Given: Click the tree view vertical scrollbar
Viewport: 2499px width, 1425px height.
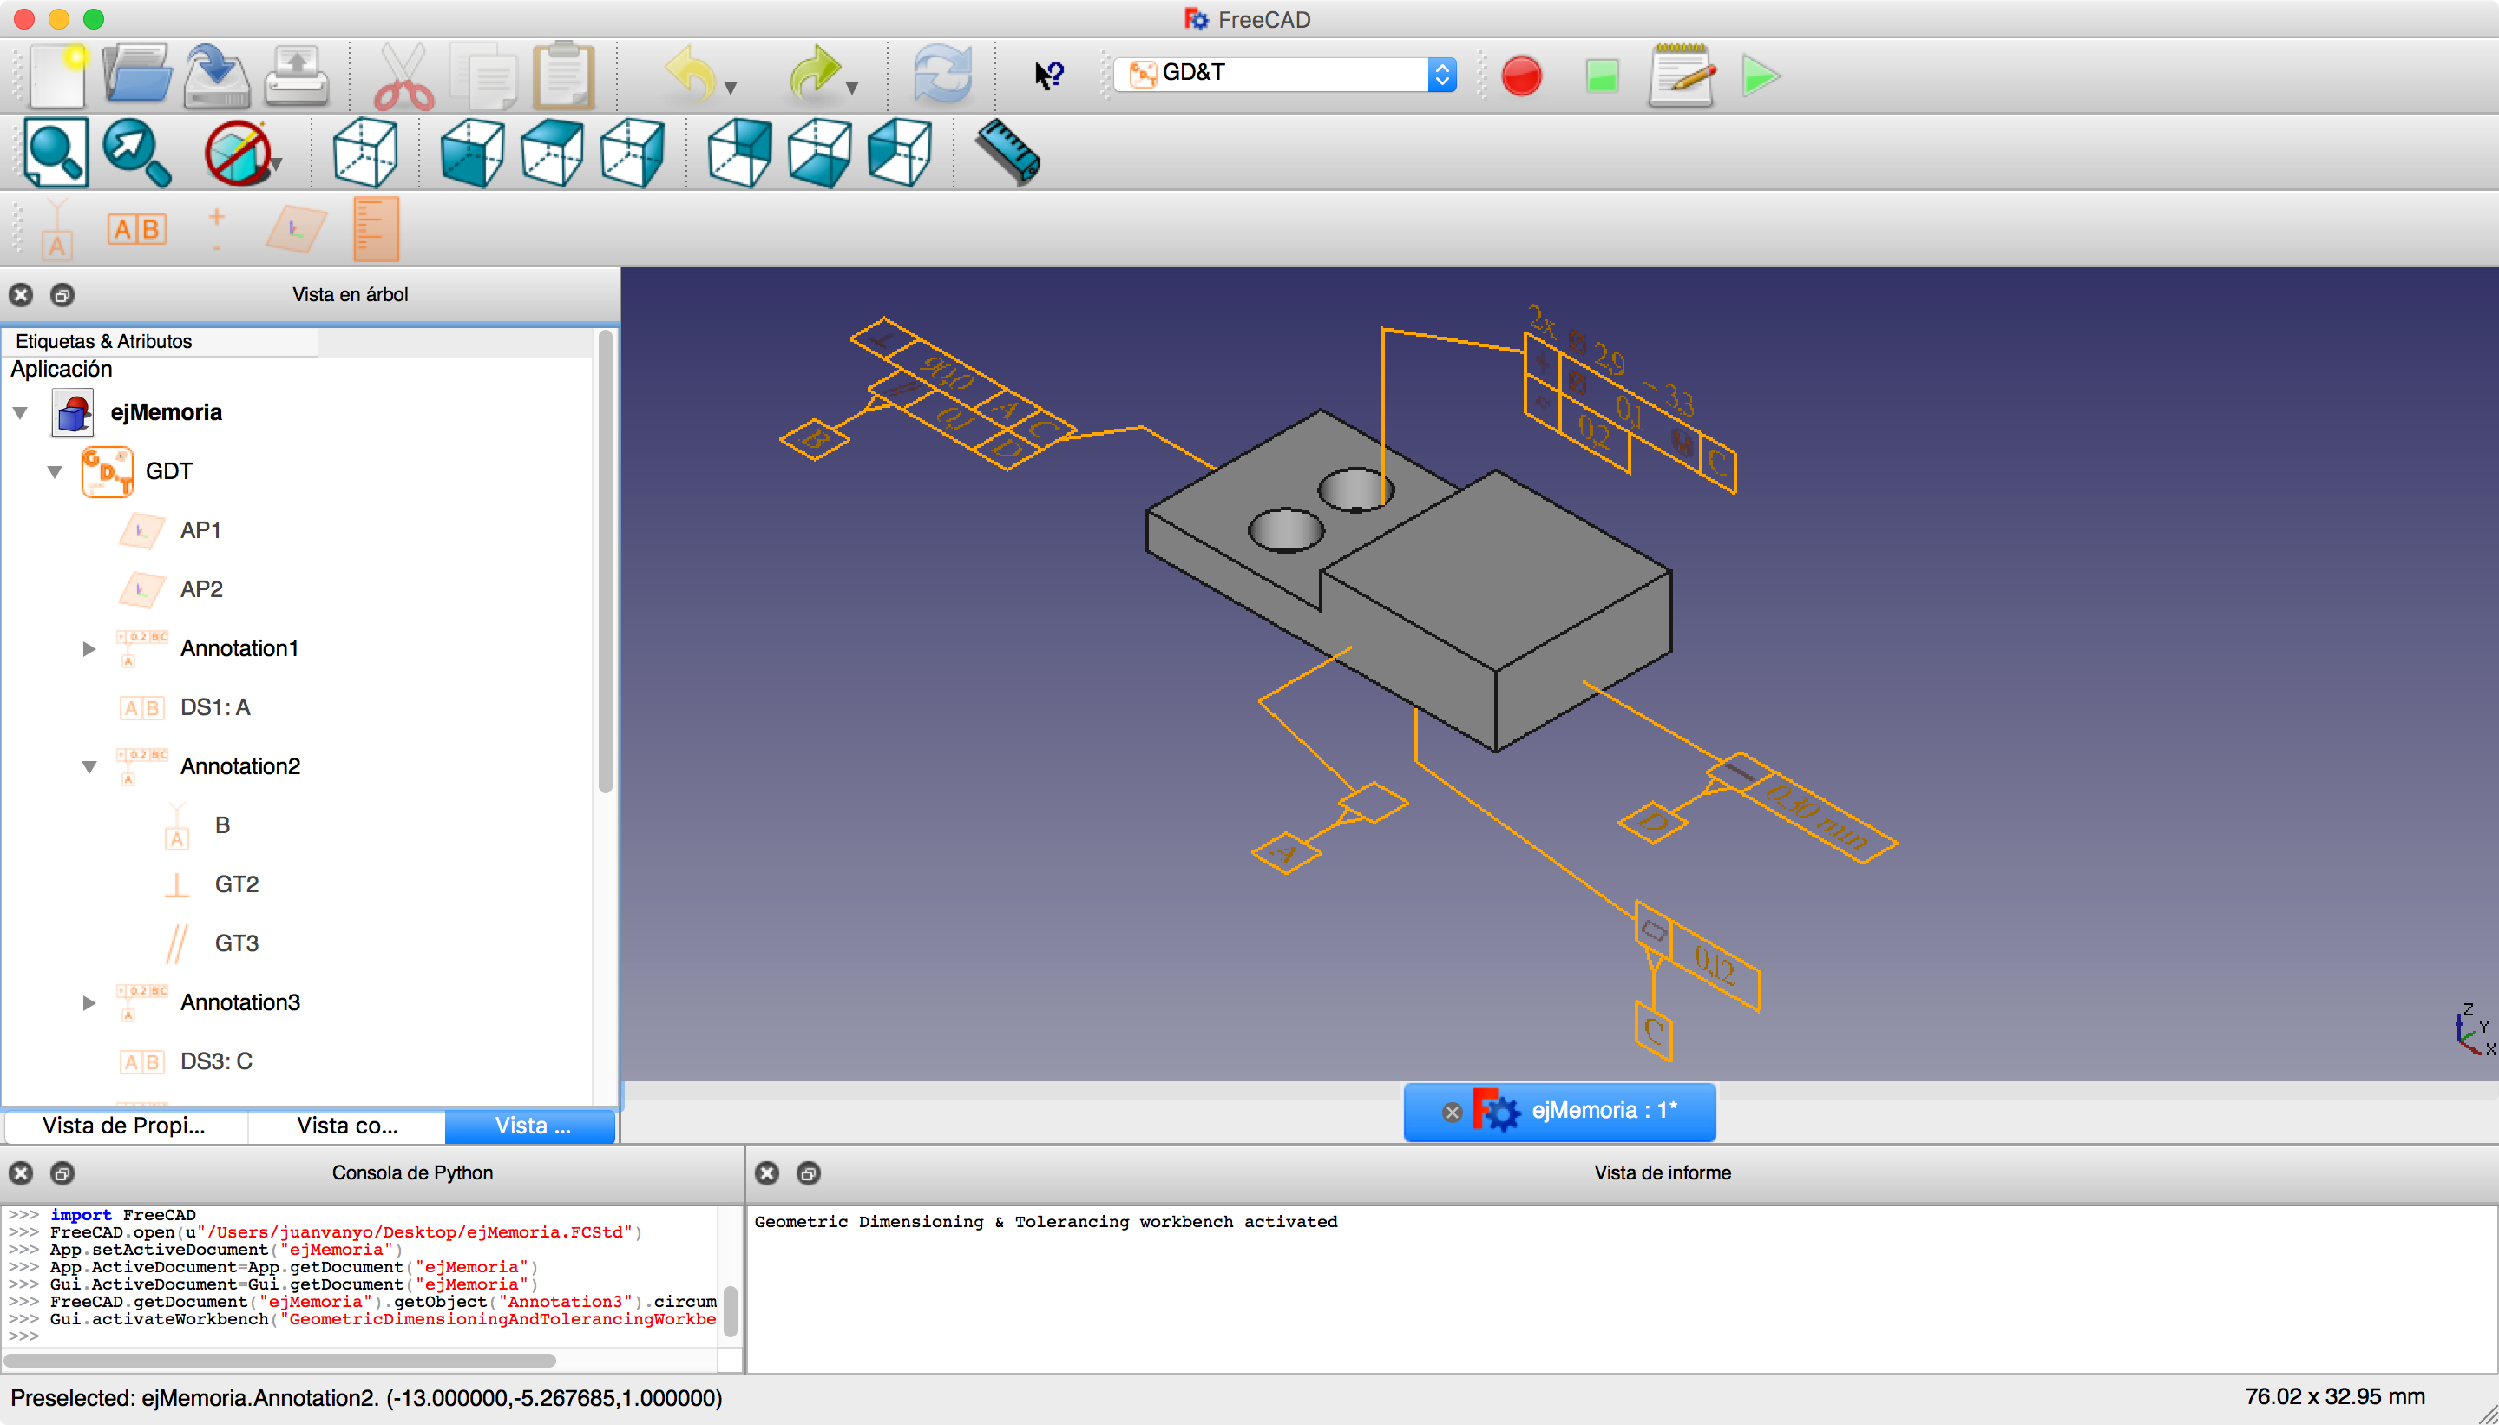Looking at the screenshot, I should tap(606, 562).
